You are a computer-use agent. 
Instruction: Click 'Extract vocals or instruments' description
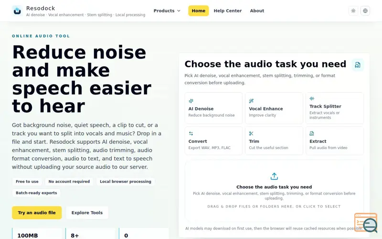pyautogui.click(x=325, y=115)
